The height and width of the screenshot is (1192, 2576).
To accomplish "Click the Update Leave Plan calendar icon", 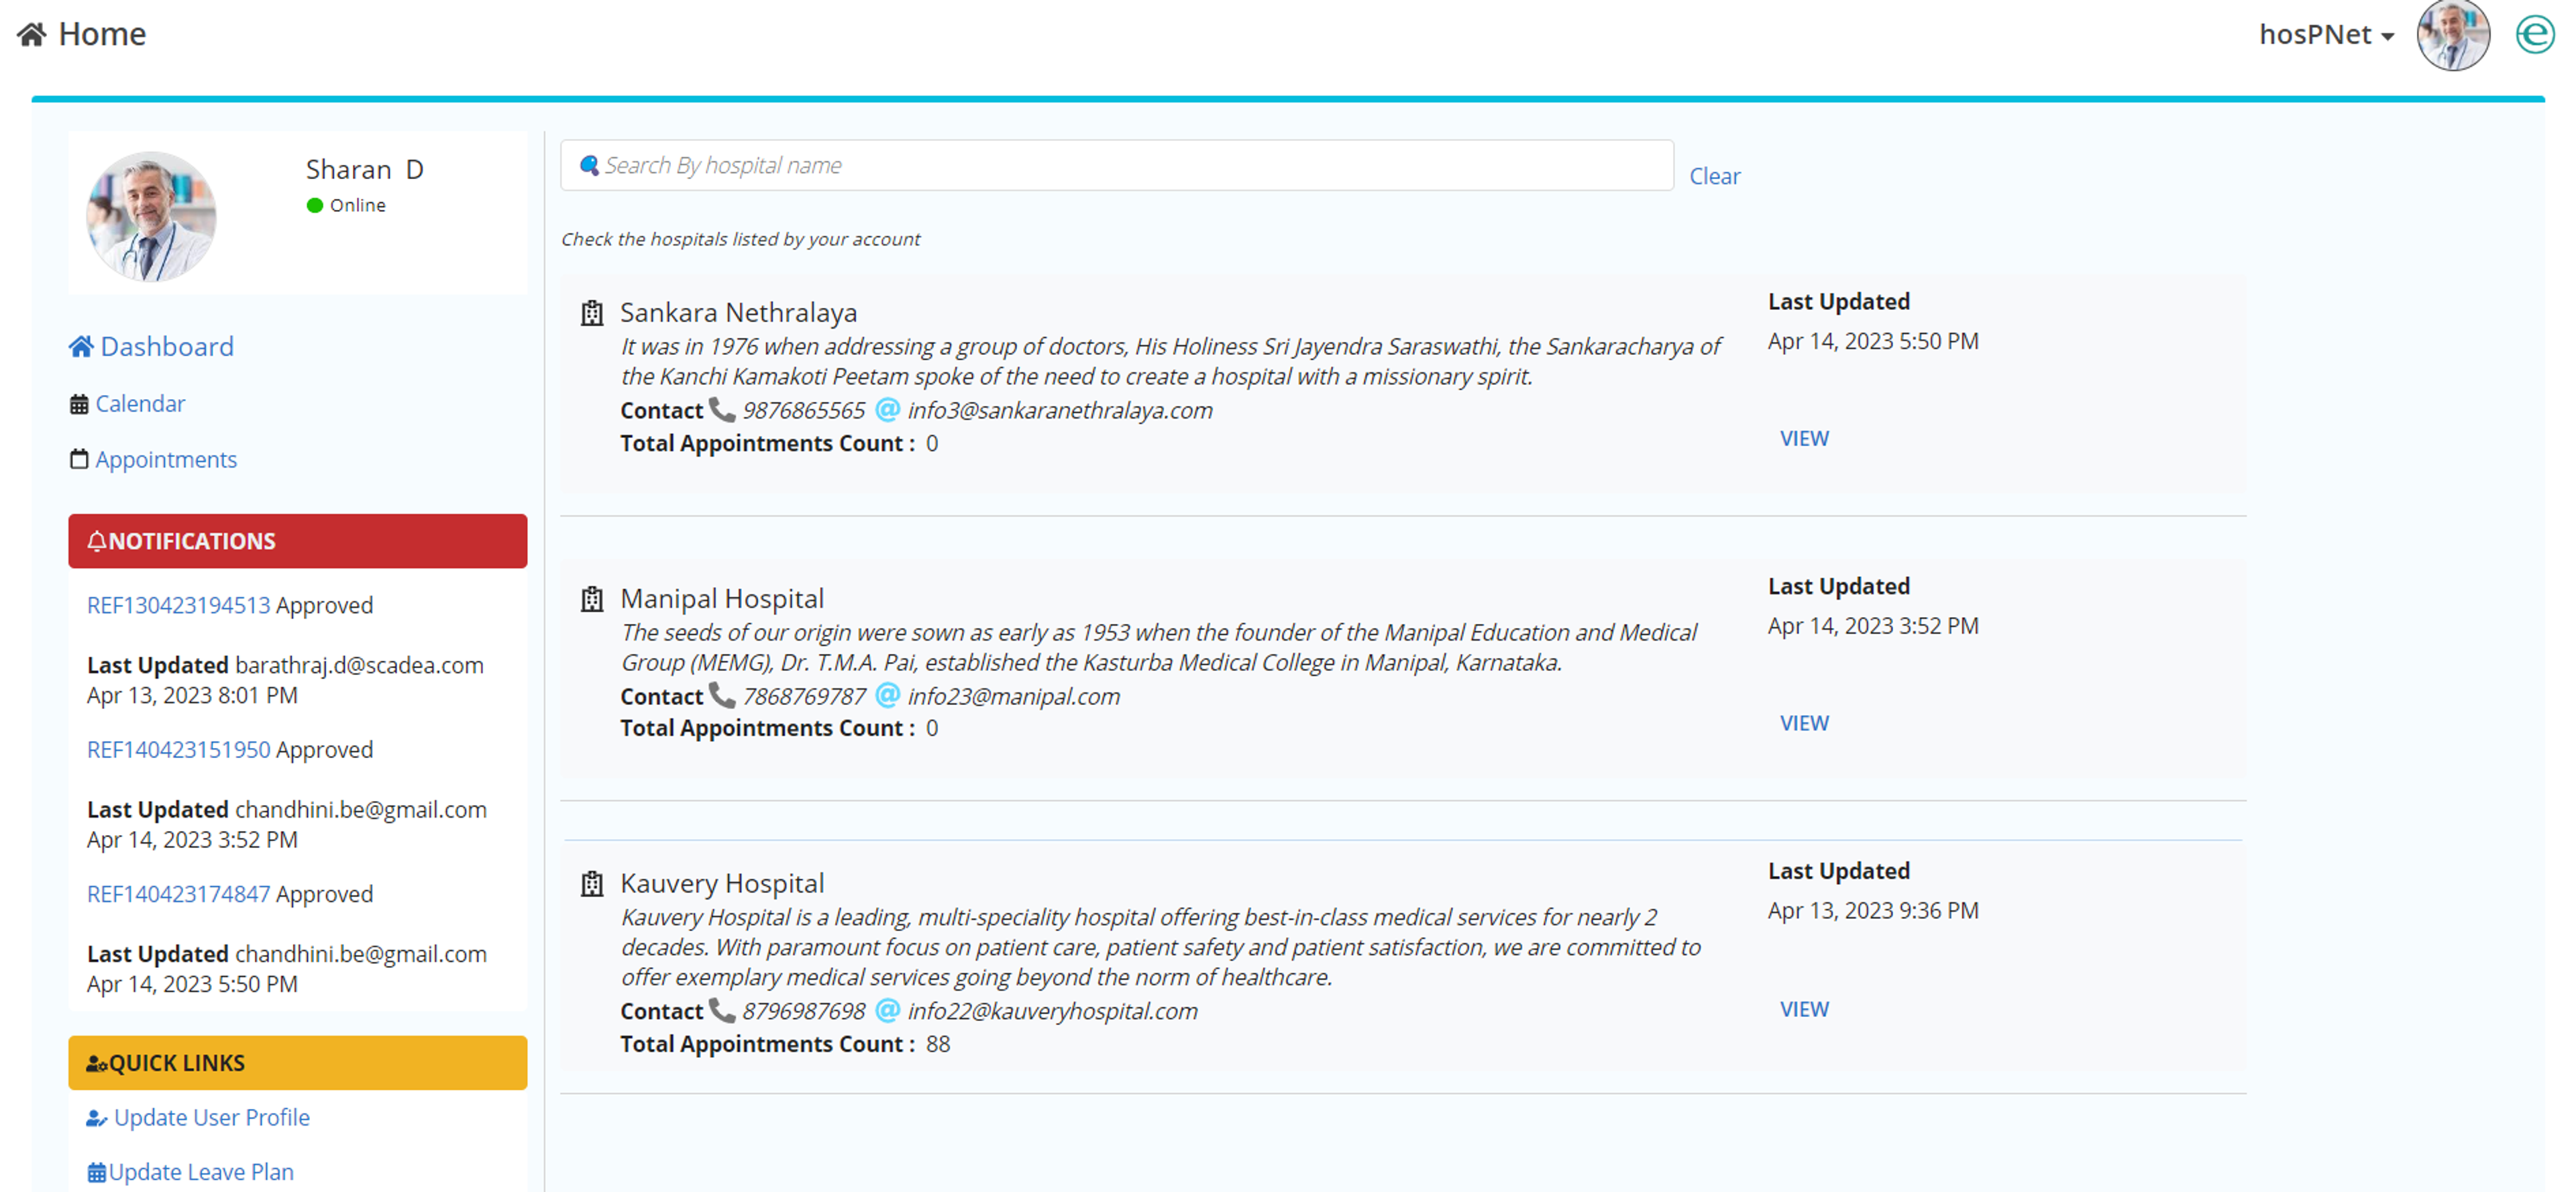I will 96,1172.
